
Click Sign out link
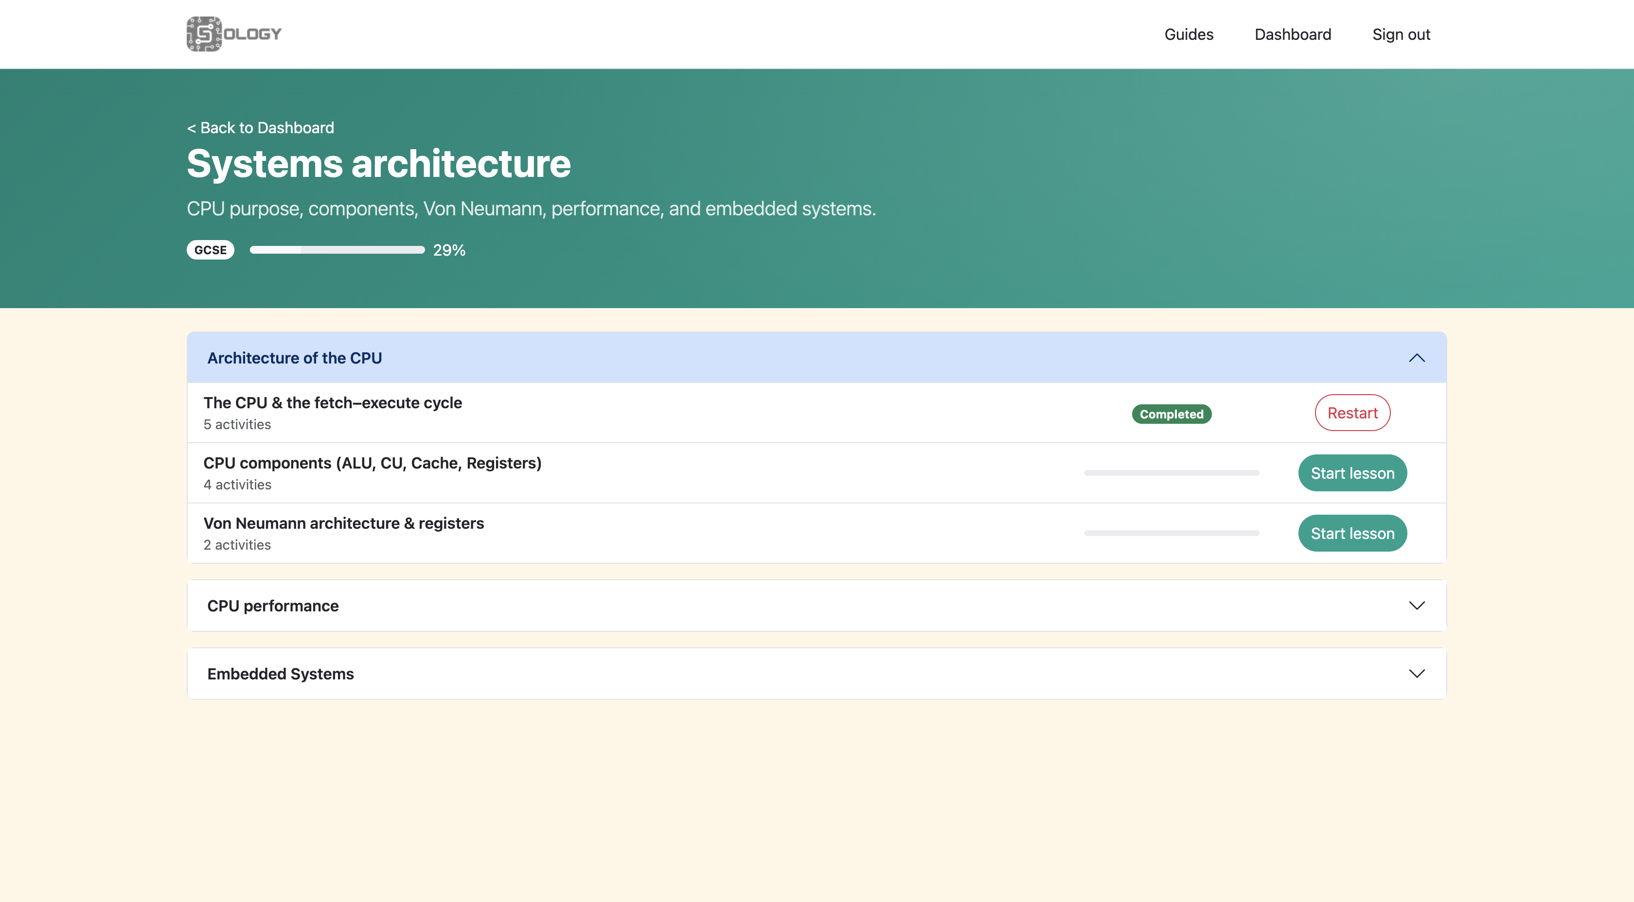tap(1401, 34)
